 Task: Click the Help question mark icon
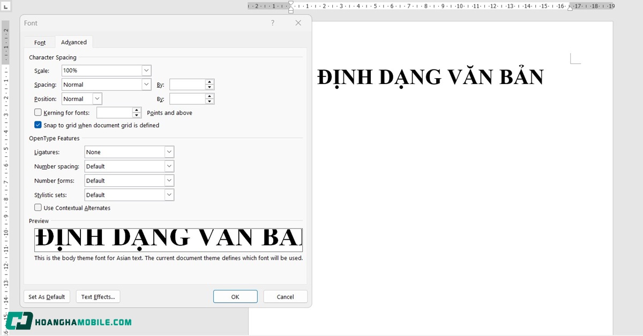pos(272,23)
